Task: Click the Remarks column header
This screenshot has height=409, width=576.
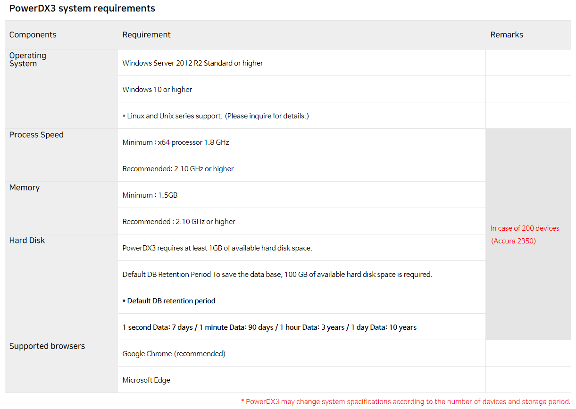Action: coord(507,35)
